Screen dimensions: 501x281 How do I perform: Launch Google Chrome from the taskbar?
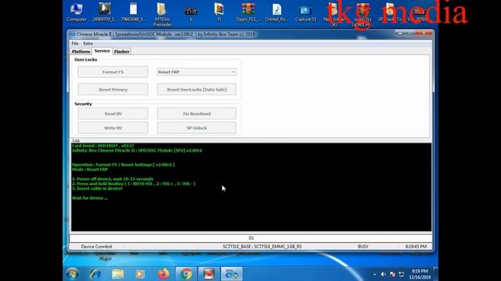click(186, 274)
